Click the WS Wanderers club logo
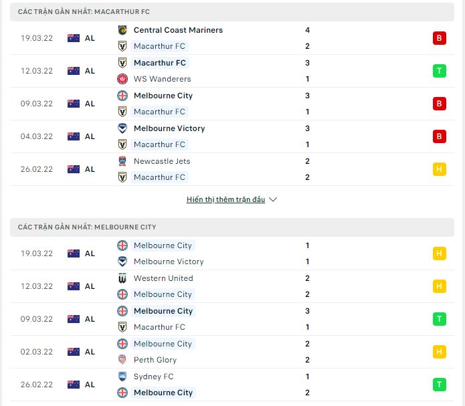465x406 pixels. point(122,79)
